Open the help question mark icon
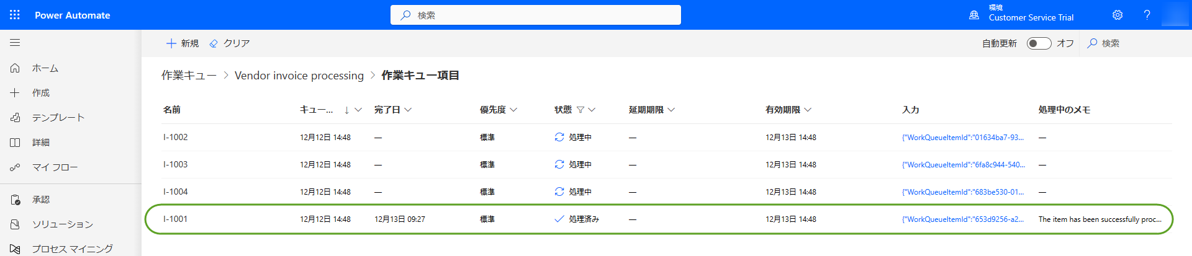1192x256 pixels. pos(1147,15)
